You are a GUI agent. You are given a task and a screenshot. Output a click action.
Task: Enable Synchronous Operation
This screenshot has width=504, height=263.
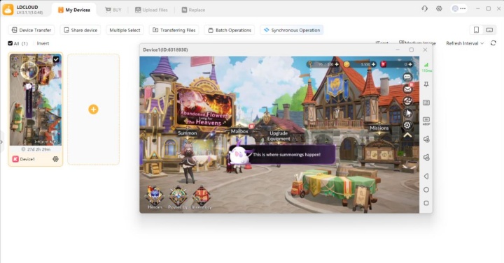click(292, 30)
